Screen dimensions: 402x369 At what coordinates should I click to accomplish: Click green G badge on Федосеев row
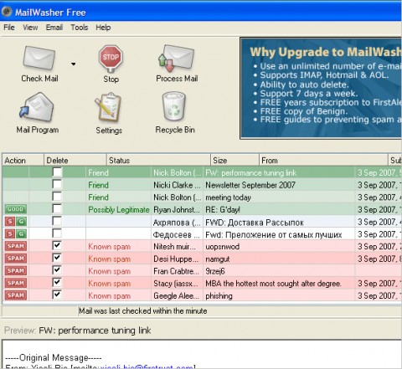click(x=21, y=233)
